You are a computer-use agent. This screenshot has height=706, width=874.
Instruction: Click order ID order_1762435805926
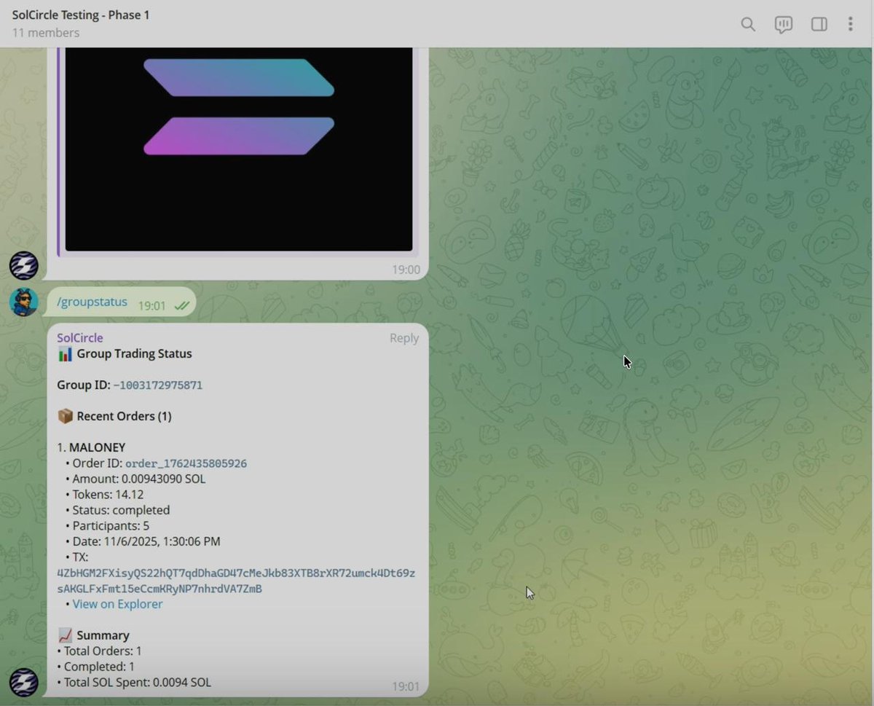pyautogui.click(x=186, y=463)
